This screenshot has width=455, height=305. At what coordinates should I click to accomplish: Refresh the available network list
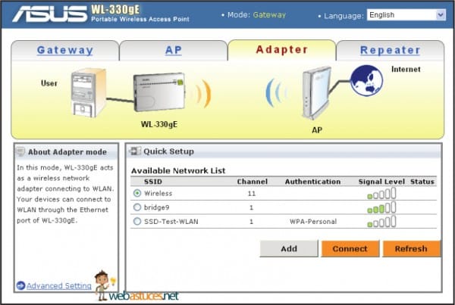[411, 248]
